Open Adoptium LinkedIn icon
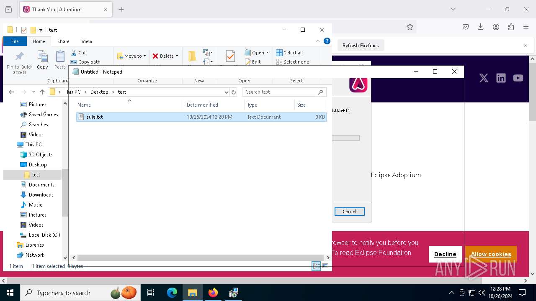The image size is (536, 301). click(x=501, y=78)
